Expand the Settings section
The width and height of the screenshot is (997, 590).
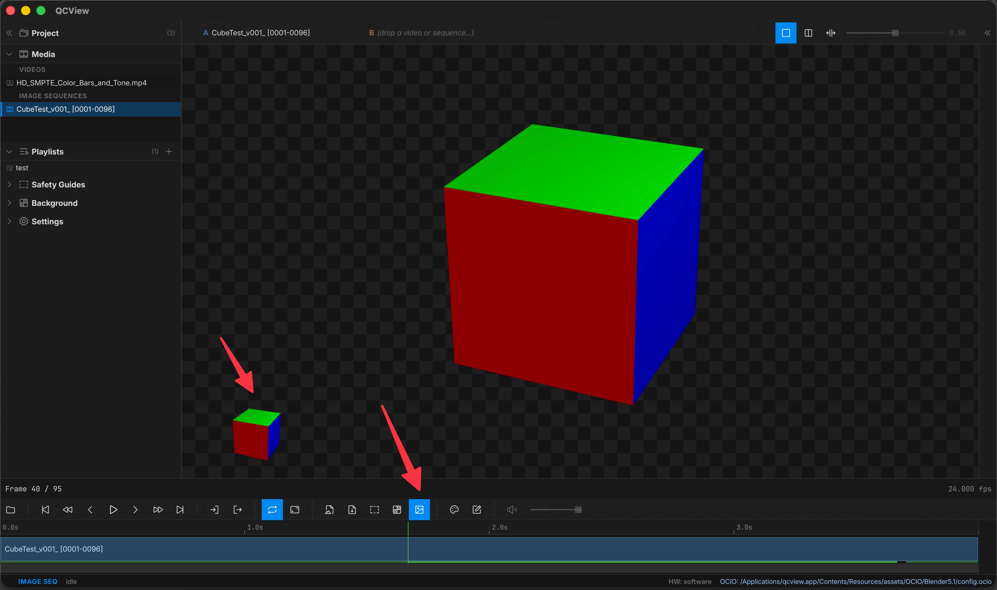point(9,221)
